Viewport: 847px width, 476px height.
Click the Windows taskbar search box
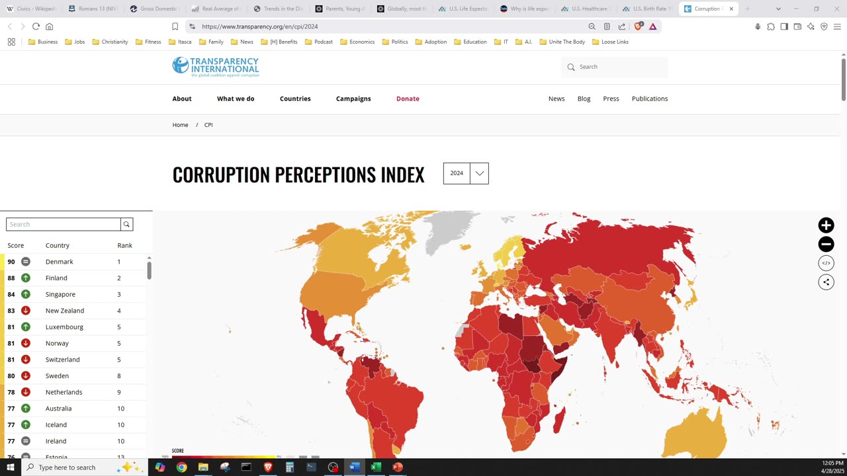pos(85,467)
